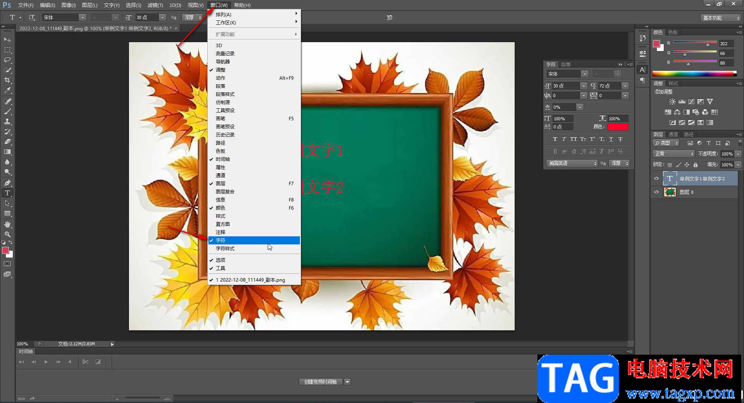Select the Blur tool
This screenshot has height=403, width=744.
pyautogui.click(x=7, y=162)
